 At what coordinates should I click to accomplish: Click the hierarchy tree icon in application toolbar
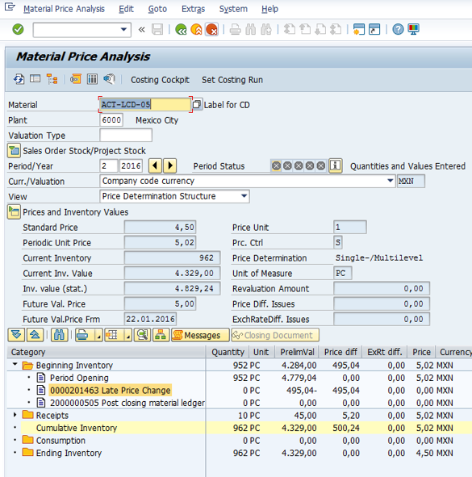[52, 79]
